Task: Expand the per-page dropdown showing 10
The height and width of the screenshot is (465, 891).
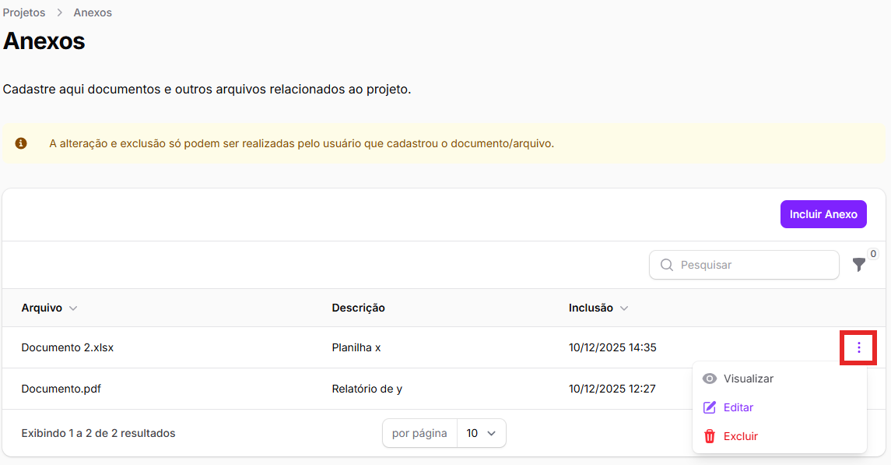Action: pyautogui.click(x=481, y=433)
